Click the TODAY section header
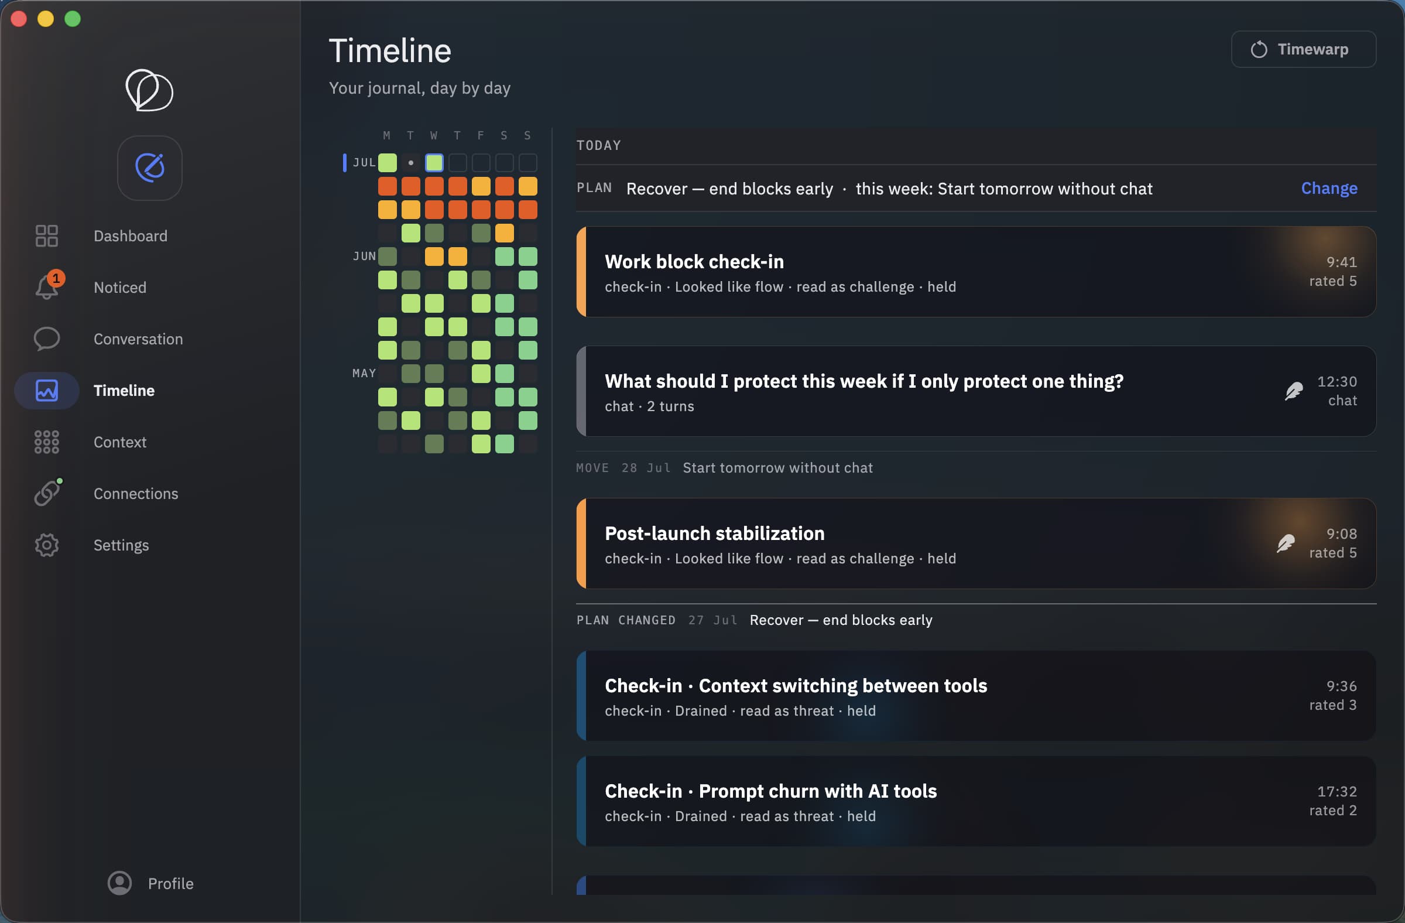 point(599,145)
